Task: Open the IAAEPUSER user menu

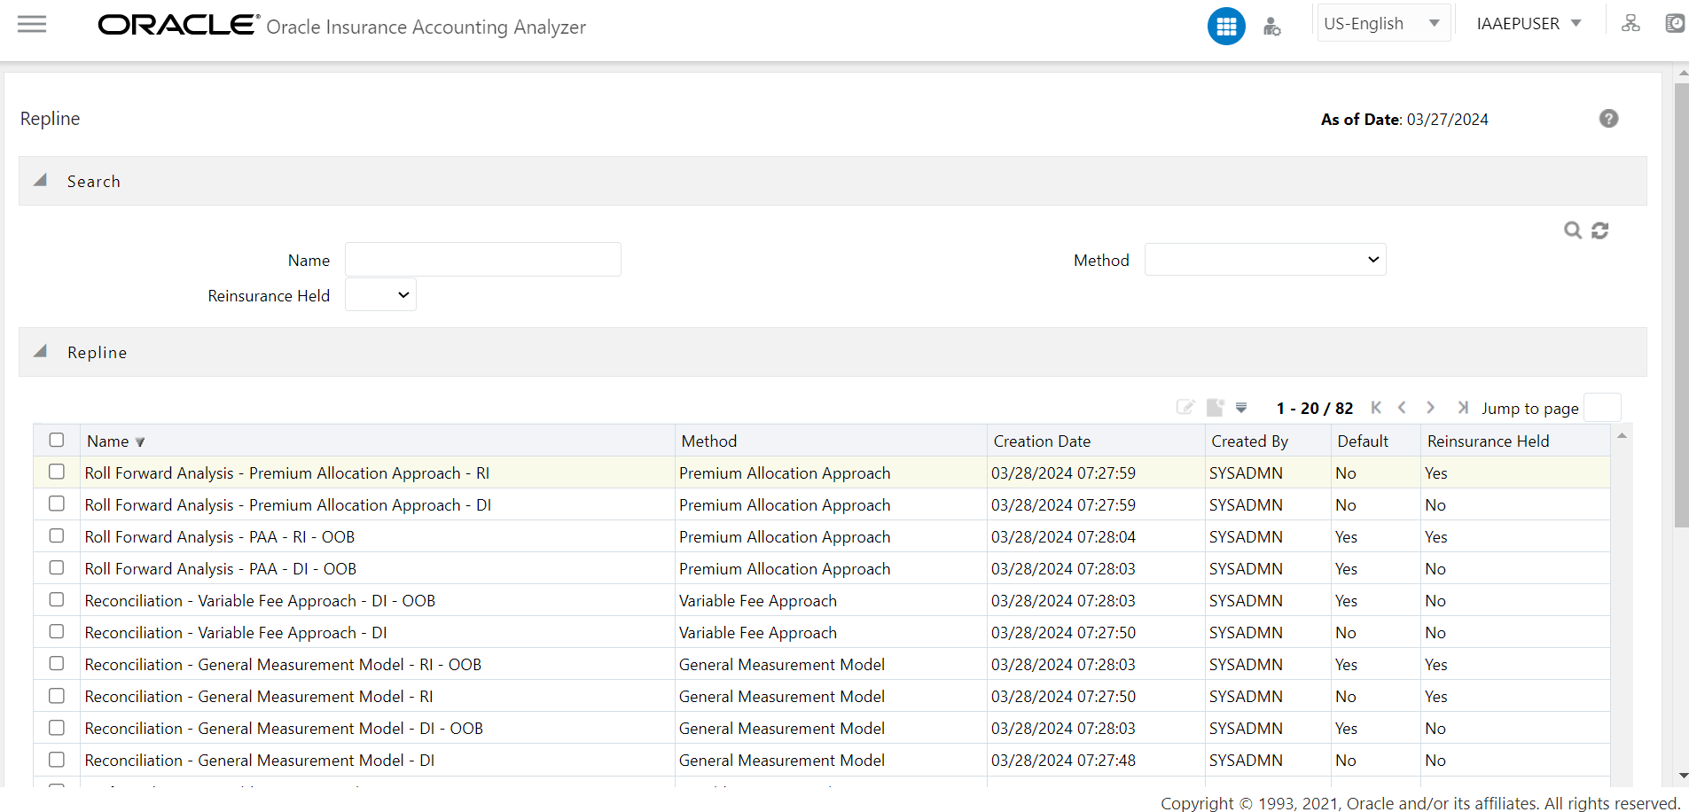Action: (x=1529, y=24)
